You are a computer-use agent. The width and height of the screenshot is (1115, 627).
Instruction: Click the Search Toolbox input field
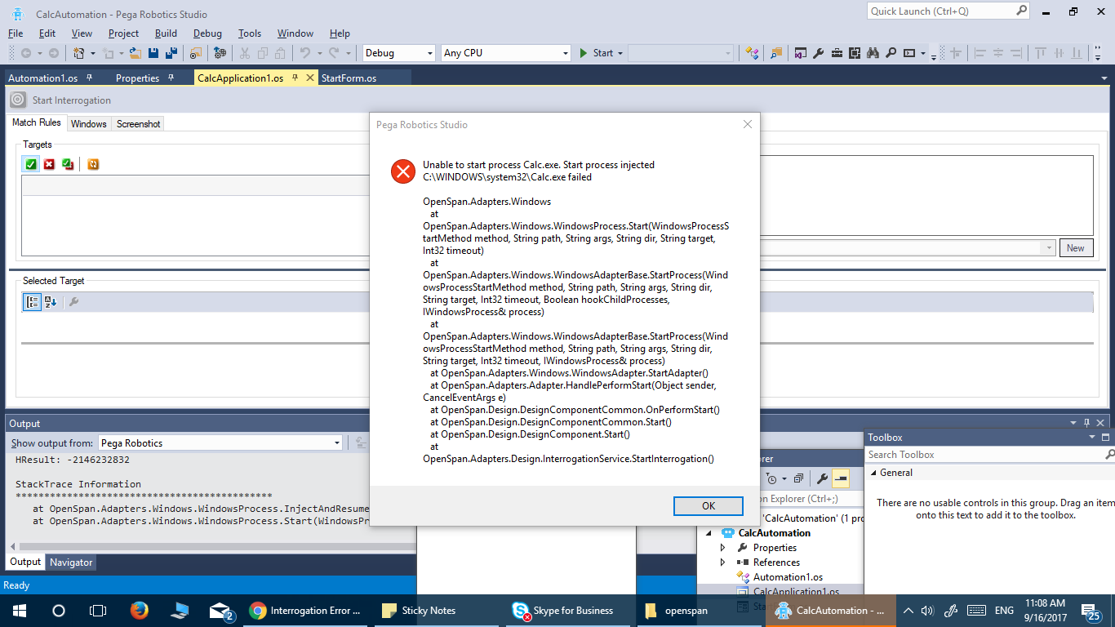[984, 455]
